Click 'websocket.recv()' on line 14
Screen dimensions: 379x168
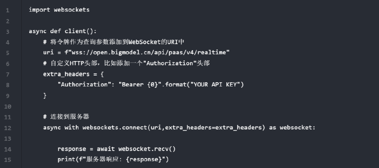click(x=147, y=149)
